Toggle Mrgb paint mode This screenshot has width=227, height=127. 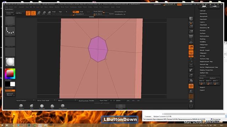coord(54,12)
